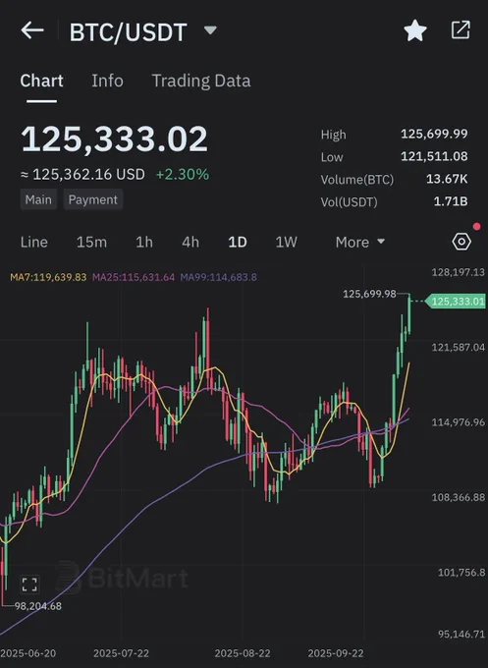Expand the BTC/USDT pair dropdown arrow

pos(210,30)
